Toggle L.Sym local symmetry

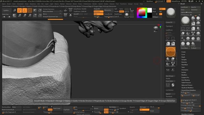(x=168, y=70)
